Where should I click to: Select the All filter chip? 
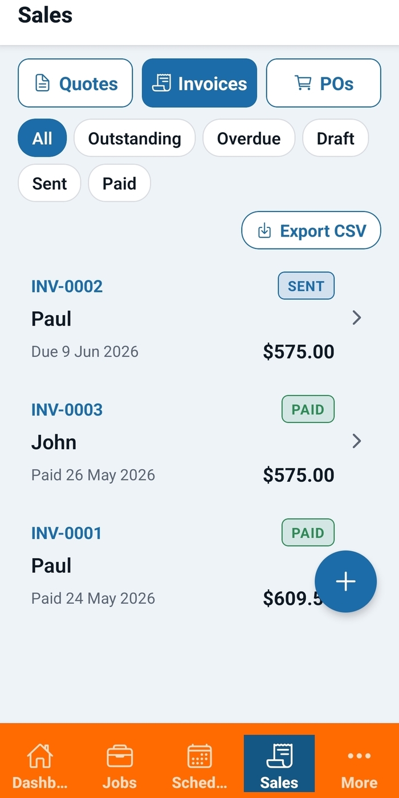(42, 138)
